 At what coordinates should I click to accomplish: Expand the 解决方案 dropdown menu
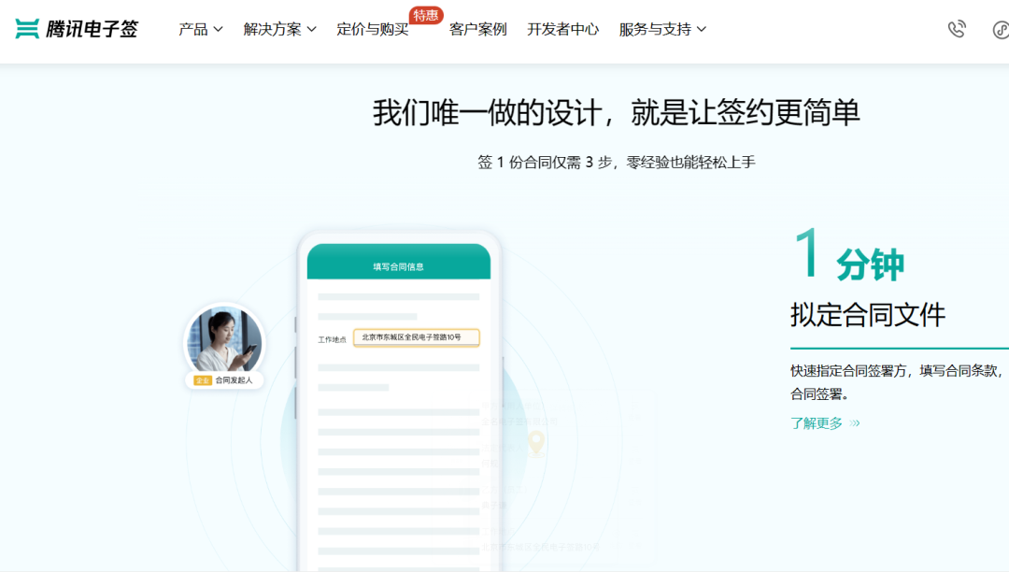pos(280,30)
